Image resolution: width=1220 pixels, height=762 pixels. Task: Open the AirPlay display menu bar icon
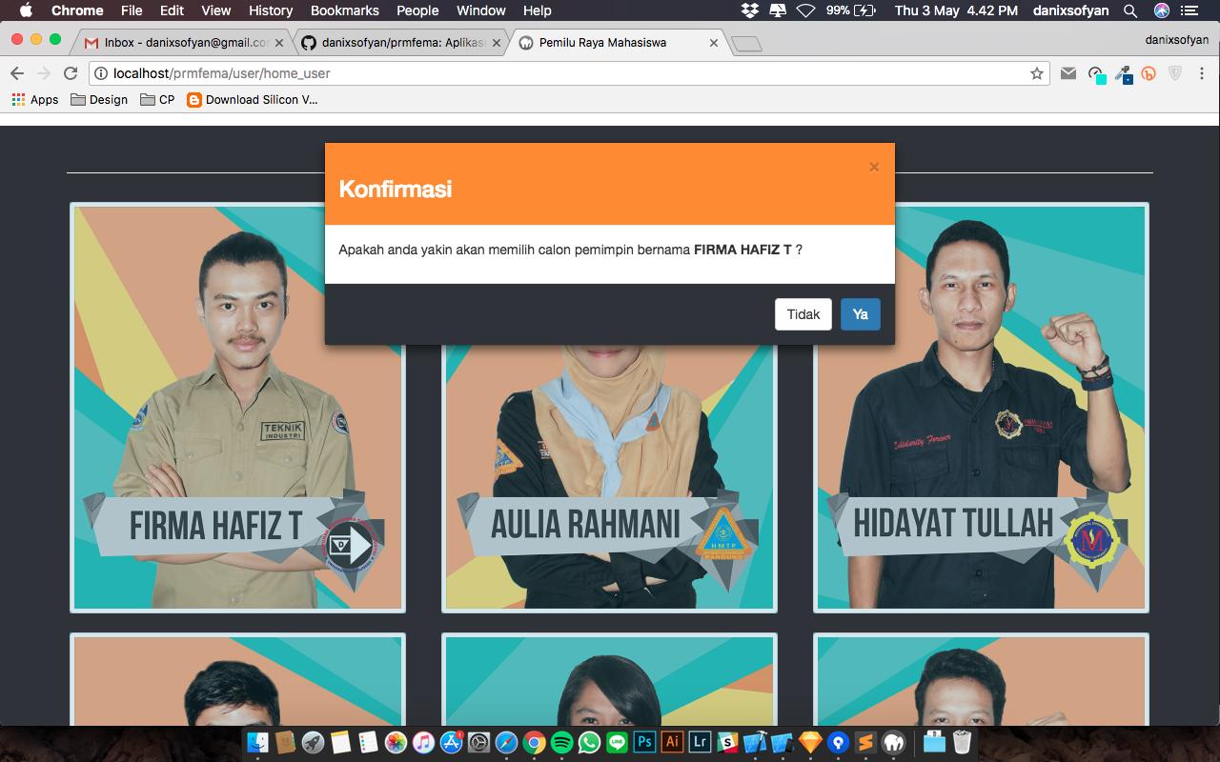point(778,10)
